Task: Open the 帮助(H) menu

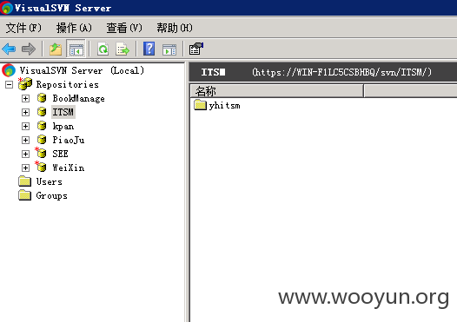Action: click(175, 28)
